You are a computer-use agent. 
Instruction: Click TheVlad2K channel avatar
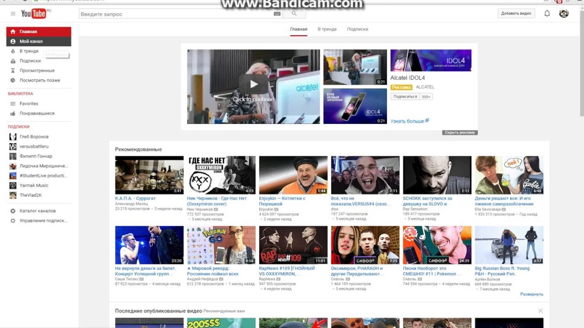(13, 195)
